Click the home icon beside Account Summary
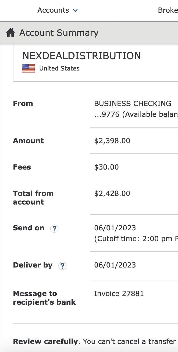Image resolution: width=178 pixels, height=352 pixels. tap(10, 33)
